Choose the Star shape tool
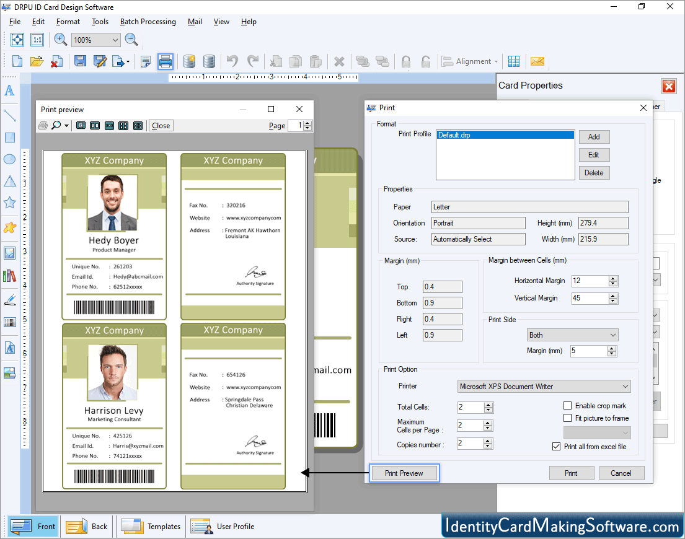 9,202
